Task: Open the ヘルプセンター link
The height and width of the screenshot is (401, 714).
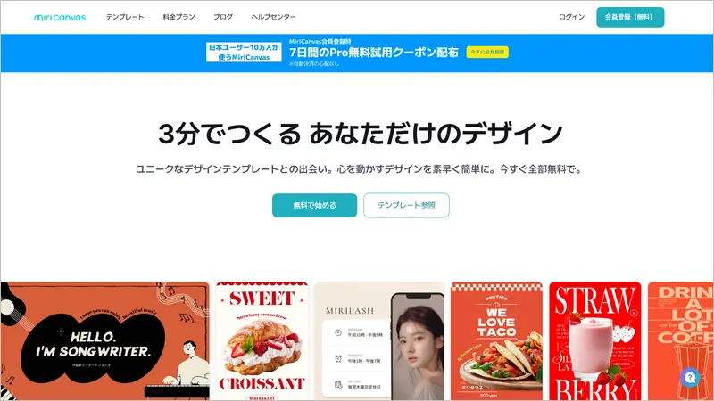Action: pyautogui.click(x=273, y=17)
